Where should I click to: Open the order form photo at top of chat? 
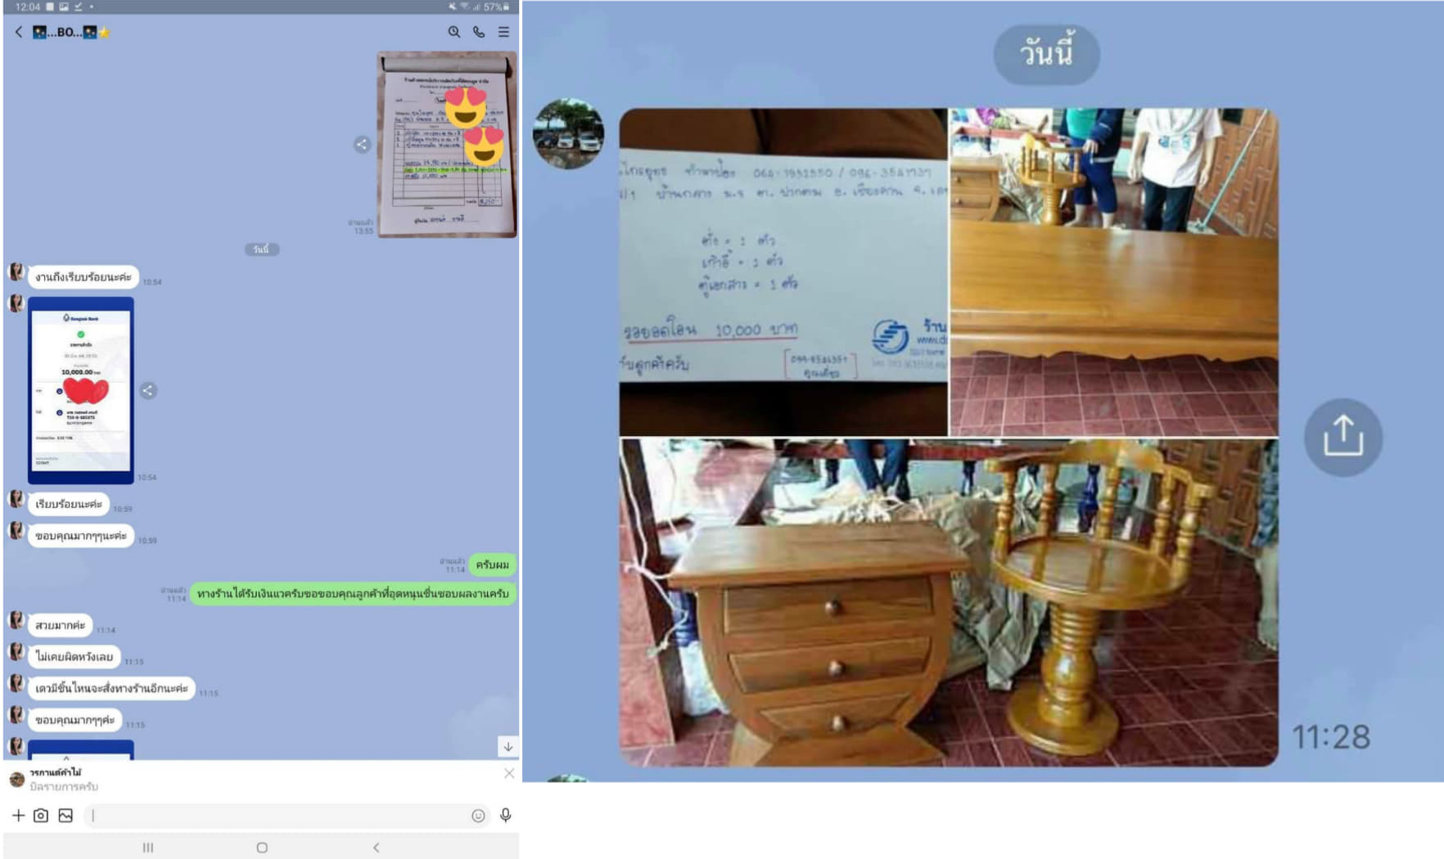[x=447, y=145]
